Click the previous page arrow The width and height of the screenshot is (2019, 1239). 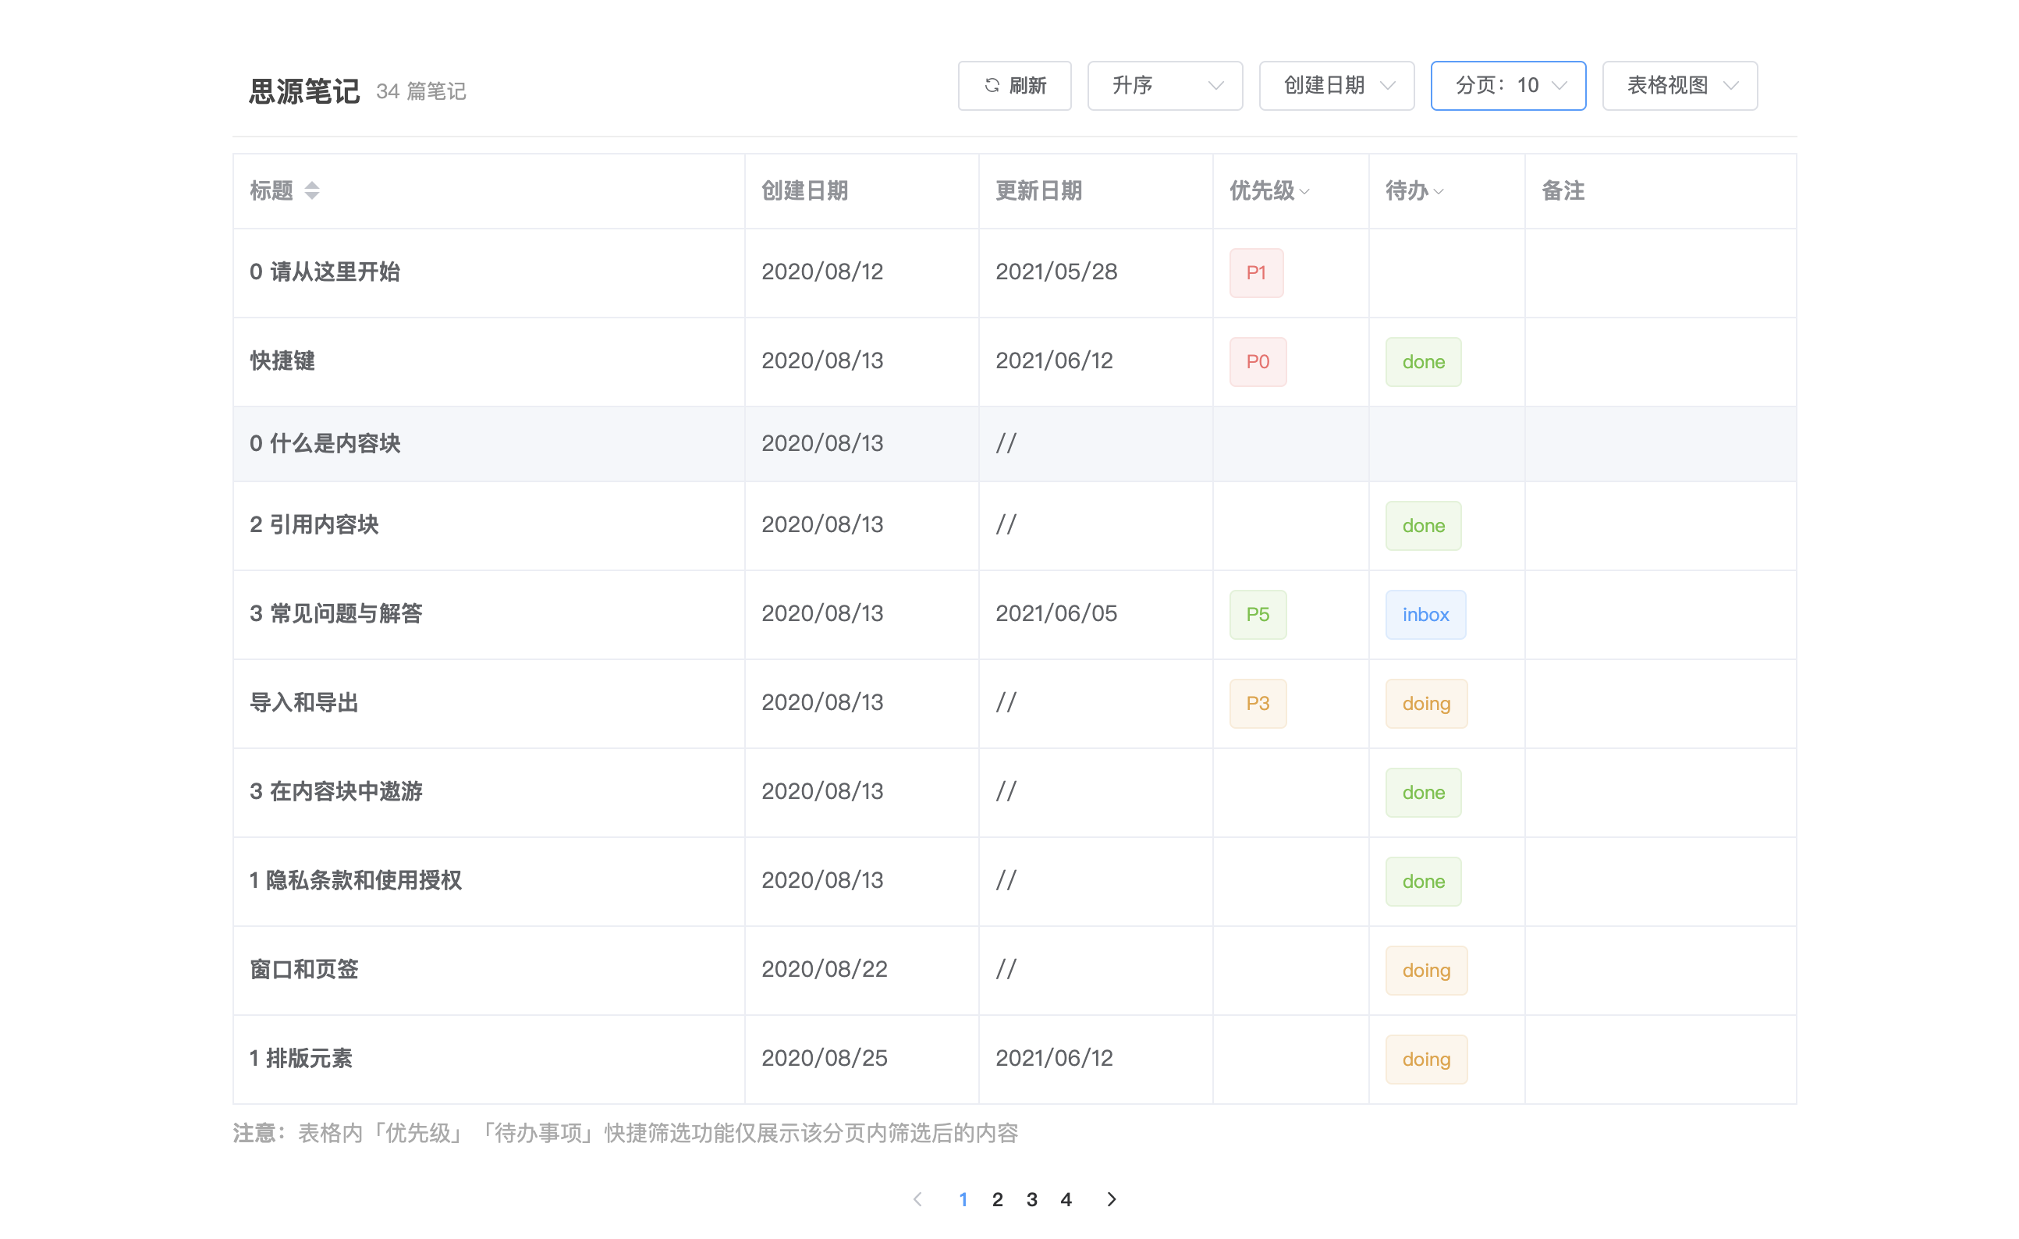[x=917, y=1199]
